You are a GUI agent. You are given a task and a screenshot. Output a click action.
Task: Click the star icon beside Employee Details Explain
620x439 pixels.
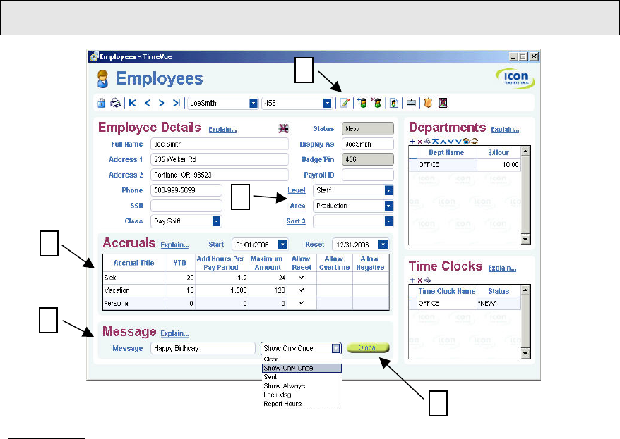(283, 128)
